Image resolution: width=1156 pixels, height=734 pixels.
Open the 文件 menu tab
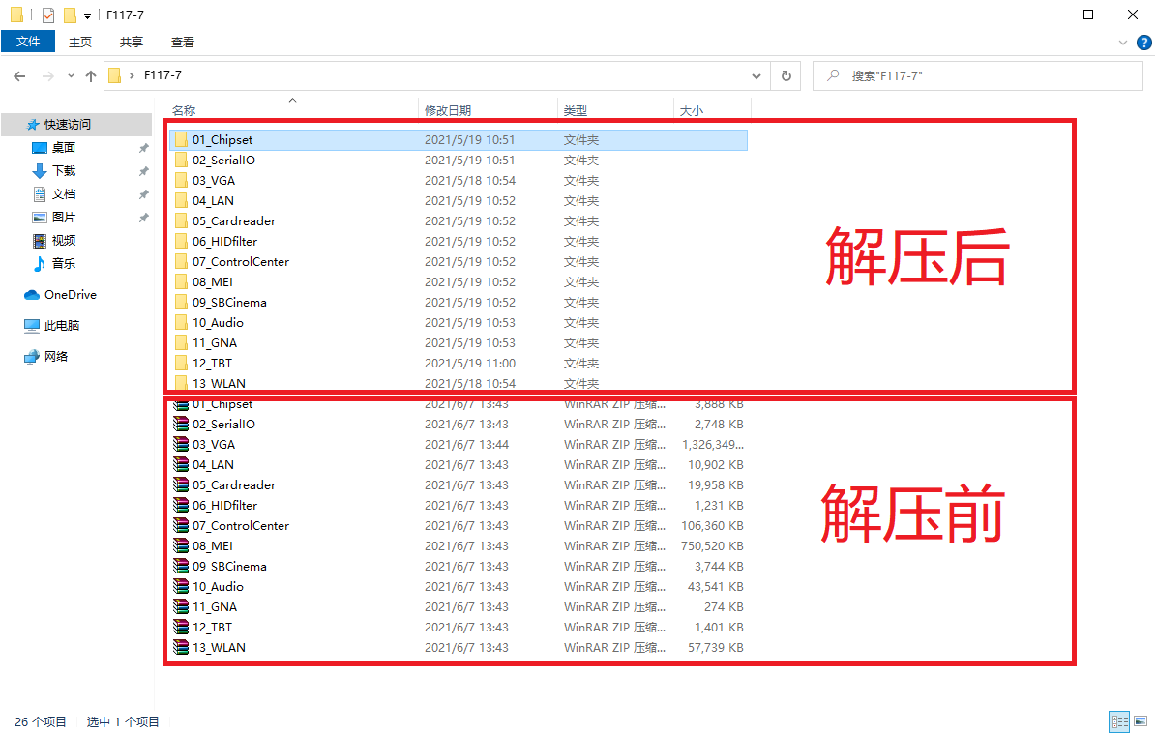tap(28, 42)
